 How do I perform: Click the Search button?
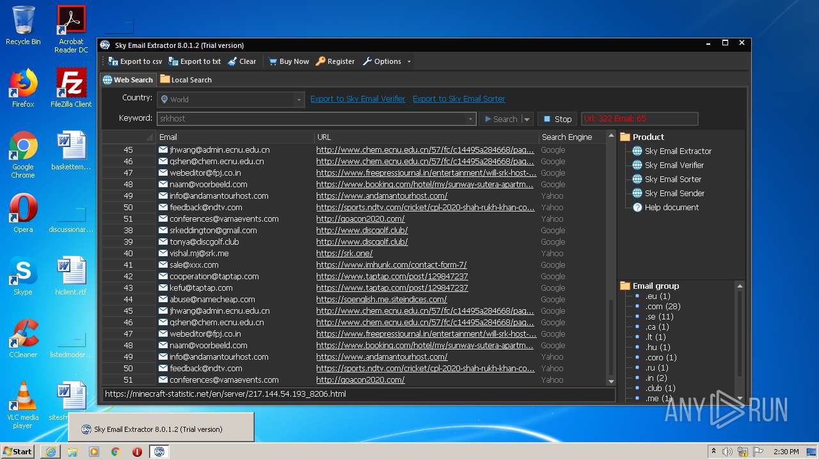click(x=500, y=119)
